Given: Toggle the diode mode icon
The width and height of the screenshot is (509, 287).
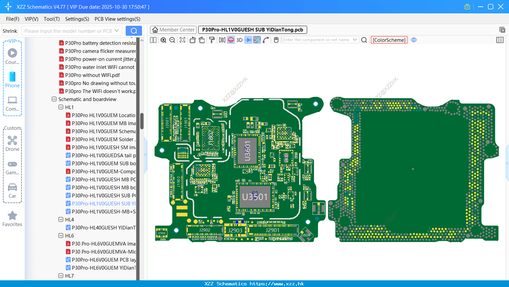Looking at the screenshot, I should [x=248, y=40].
